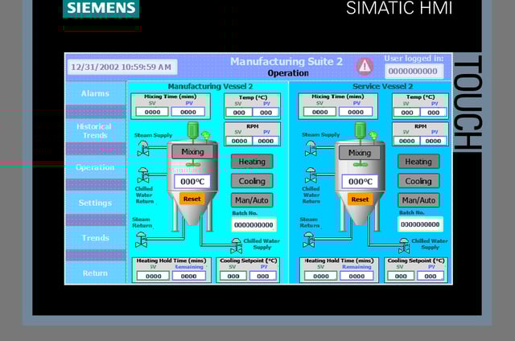Select Heating Hold Time Remaining, Manufacturing Vessel 2

(x=189, y=276)
